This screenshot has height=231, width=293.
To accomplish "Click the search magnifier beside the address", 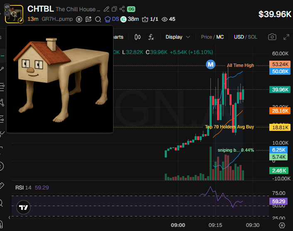I will [x=98, y=19].
